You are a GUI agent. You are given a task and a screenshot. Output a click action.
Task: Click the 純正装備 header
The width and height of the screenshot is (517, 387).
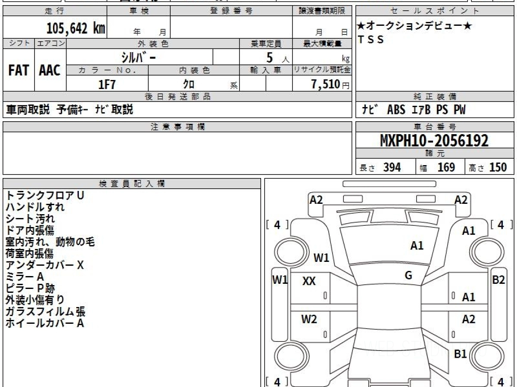coord(435,97)
